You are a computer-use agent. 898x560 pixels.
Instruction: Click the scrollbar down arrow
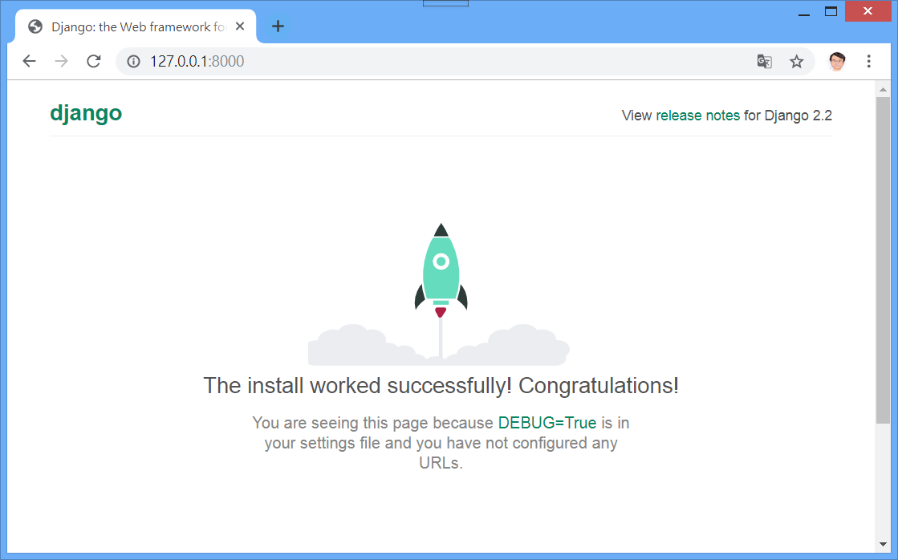(883, 544)
